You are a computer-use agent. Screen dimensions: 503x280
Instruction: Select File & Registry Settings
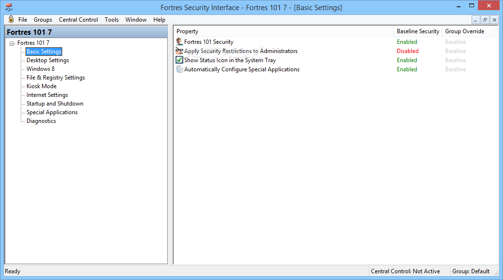[x=55, y=77]
